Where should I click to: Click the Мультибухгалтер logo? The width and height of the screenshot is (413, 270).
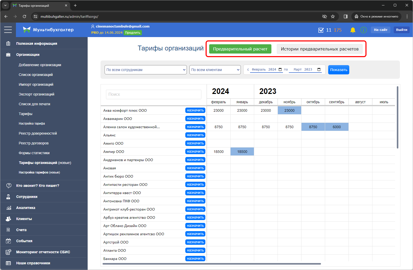tap(48, 30)
